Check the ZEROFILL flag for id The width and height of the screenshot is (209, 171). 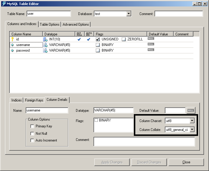[x=124, y=39]
